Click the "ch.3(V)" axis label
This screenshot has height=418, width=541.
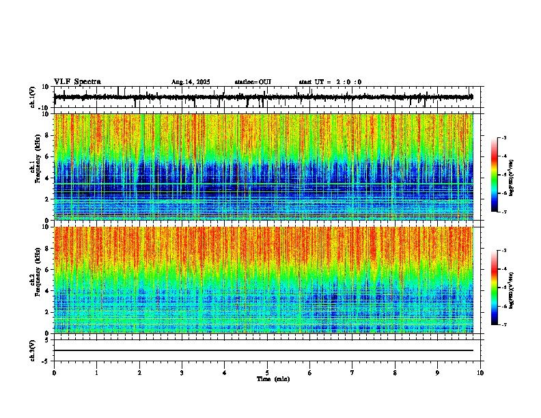[33, 350]
